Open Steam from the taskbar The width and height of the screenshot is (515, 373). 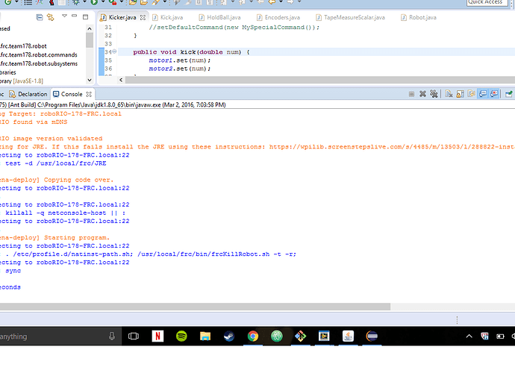(x=229, y=336)
